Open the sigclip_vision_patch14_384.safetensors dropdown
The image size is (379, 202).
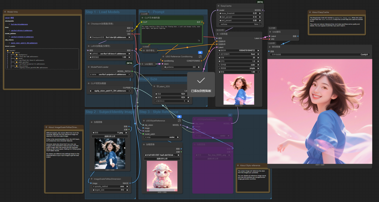click(110, 91)
